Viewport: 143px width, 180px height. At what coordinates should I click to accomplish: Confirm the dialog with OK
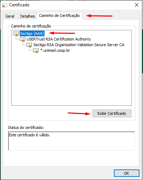pos(127,173)
